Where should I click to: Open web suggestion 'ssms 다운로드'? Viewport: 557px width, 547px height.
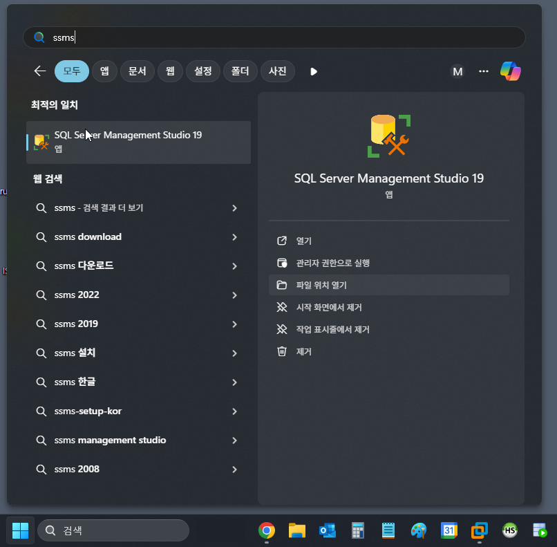tap(138, 266)
